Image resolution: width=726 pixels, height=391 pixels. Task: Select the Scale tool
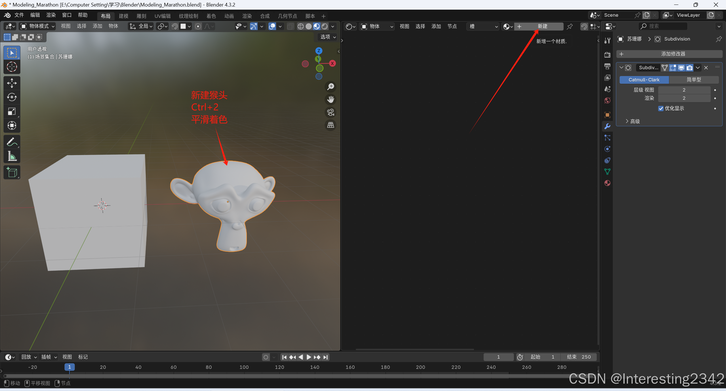tap(12, 111)
